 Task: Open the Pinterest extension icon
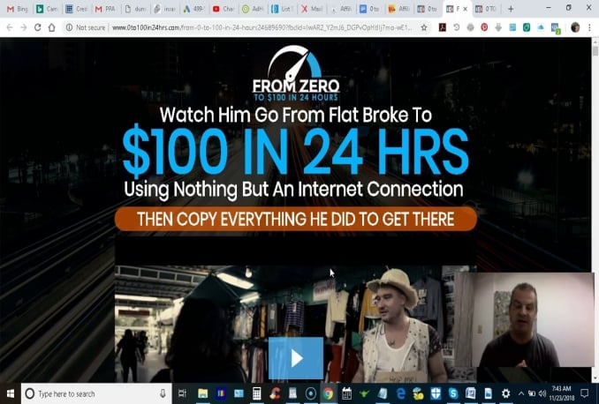tap(484, 27)
